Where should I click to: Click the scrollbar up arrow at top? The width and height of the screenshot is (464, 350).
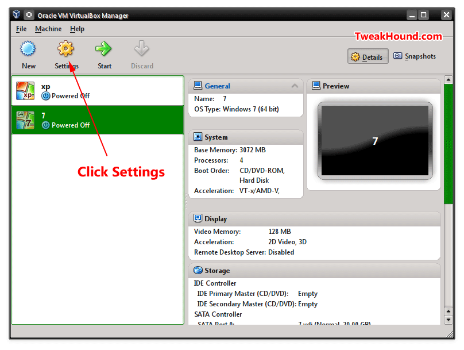(x=448, y=80)
